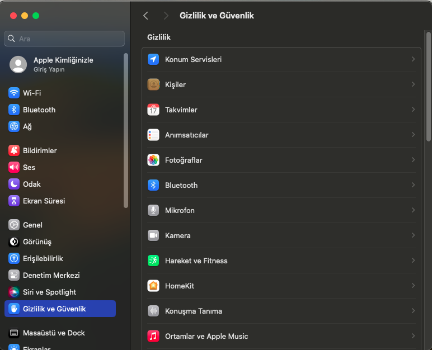Expand Anımsatıcılar row chevron
This screenshot has width=432, height=350.
(413, 135)
